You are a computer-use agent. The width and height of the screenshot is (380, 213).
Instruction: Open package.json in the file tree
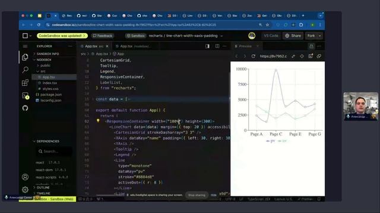(x=50, y=95)
